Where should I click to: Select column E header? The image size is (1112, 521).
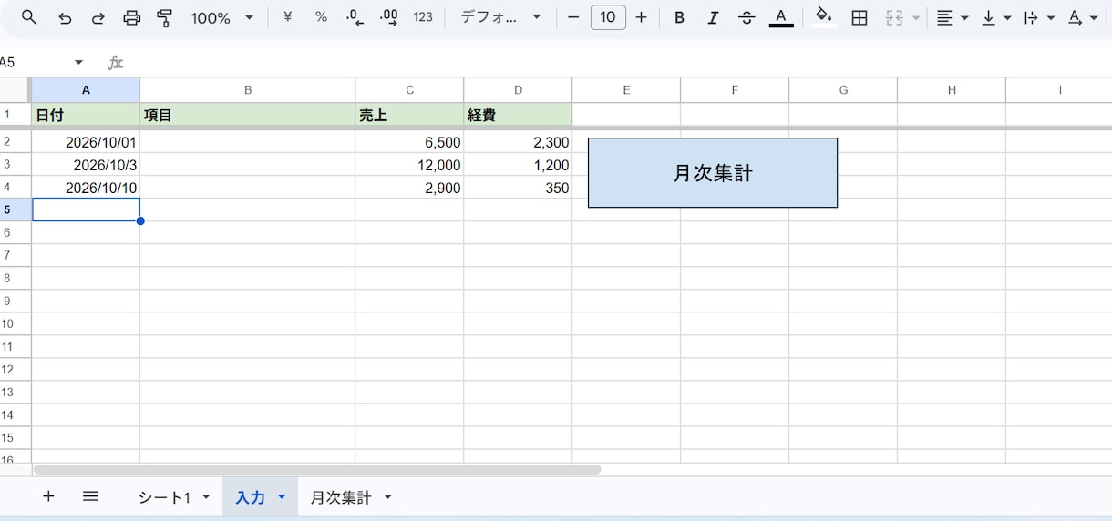pyautogui.click(x=626, y=89)
